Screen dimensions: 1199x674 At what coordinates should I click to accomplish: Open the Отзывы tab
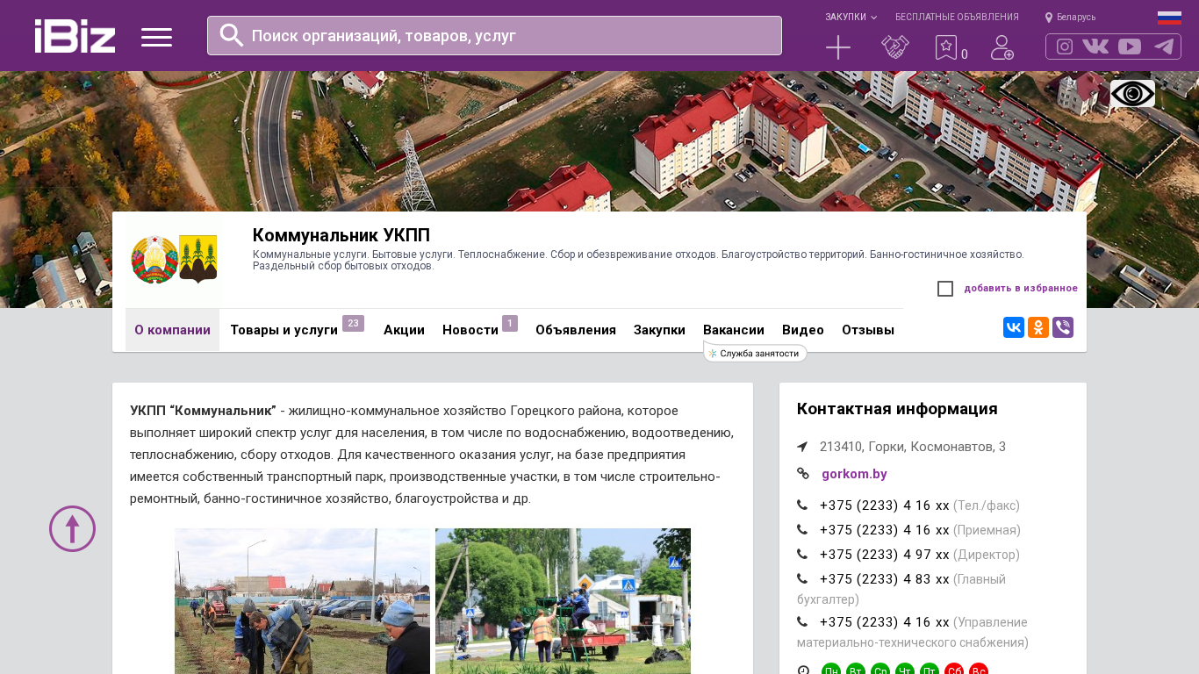[868, 330]
